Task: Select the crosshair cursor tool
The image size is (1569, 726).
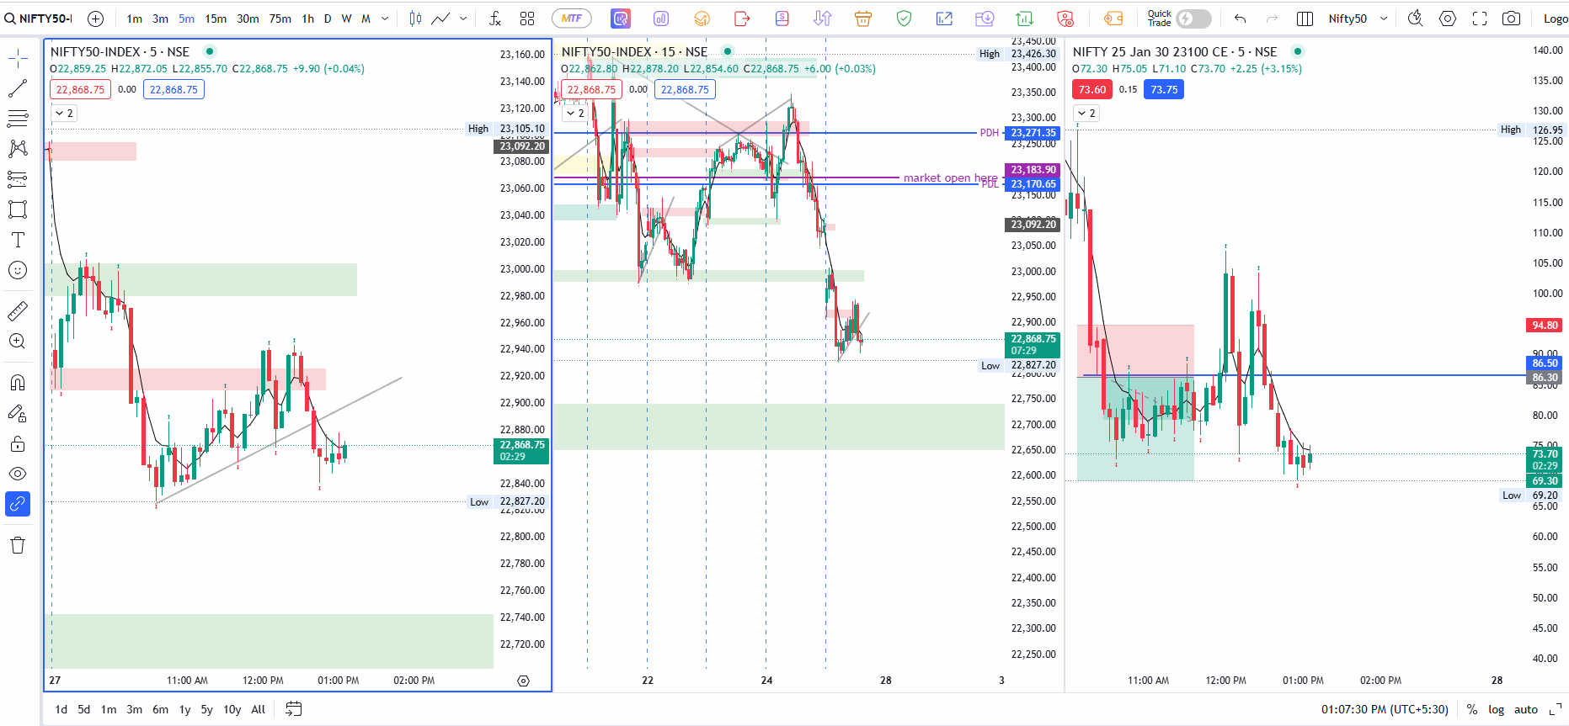Action: tap(18, 57)
